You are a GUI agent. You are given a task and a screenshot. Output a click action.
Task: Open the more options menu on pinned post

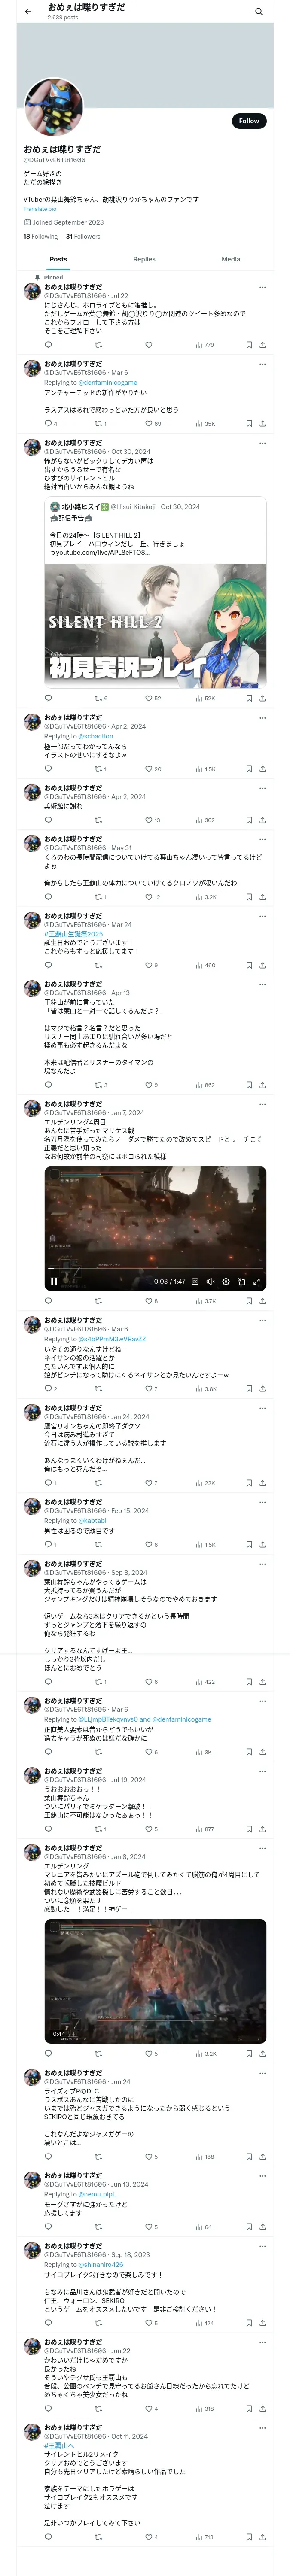pos(262,287)
